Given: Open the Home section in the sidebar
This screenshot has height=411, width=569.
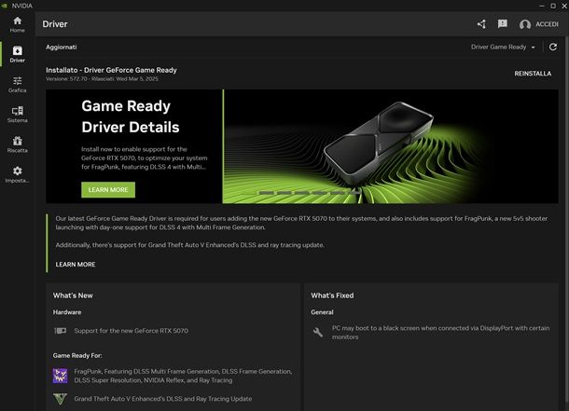Looking at the screenshot, I should coord(17,24).
